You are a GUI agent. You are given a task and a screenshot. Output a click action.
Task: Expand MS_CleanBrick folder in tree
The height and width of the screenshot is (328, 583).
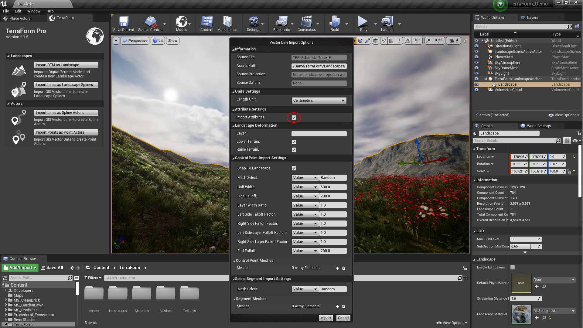click(x=6, y=300)
